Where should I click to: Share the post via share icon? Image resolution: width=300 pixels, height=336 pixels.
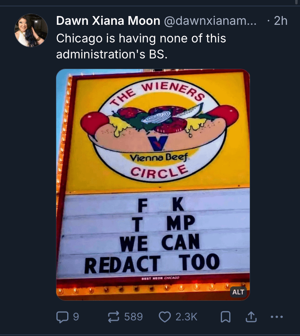click(x=250, y=317)
